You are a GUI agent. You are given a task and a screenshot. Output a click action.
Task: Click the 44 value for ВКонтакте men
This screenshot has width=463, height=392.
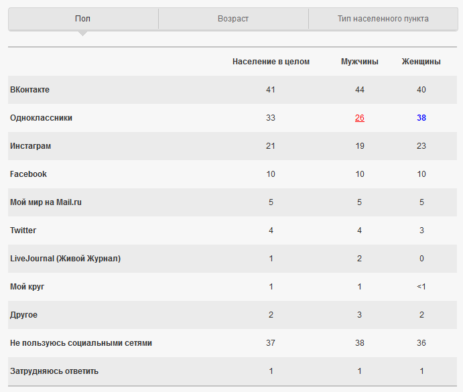pyautogui.click(x=360, y=90)
